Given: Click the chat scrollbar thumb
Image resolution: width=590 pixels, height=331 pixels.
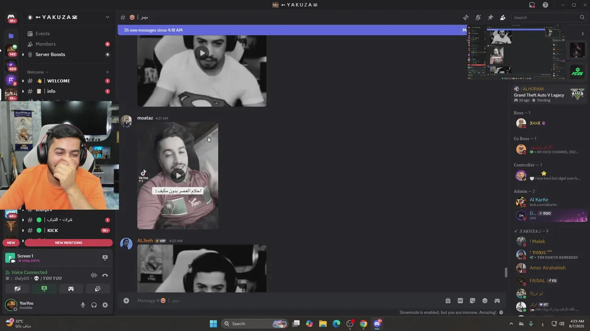Looking at the screenshot, I should click(x=506, y=272).
